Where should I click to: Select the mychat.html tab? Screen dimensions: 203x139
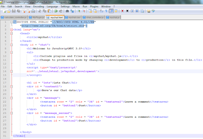point(55,17)
